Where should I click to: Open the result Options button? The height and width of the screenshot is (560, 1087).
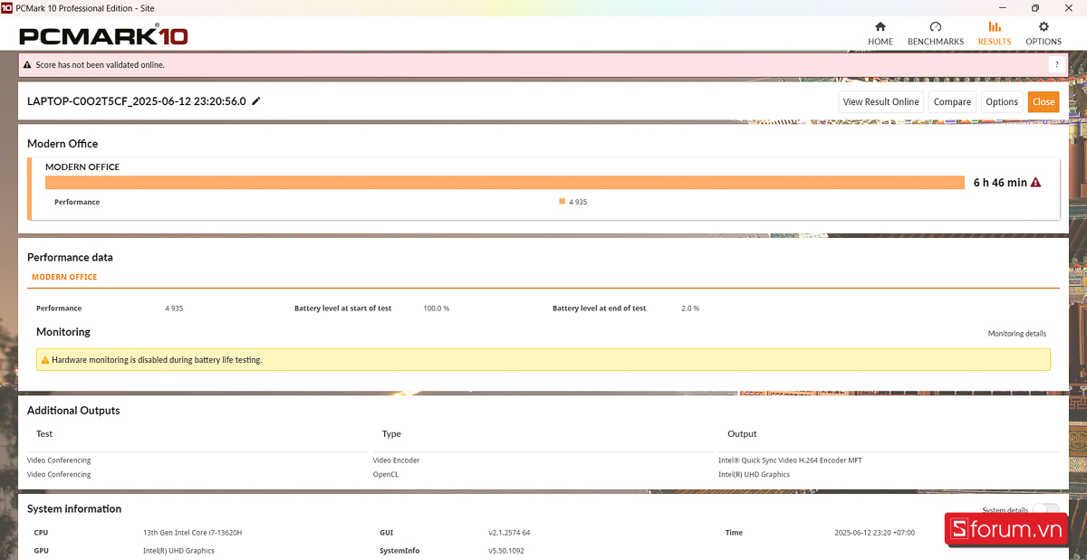[x=1002, y=101]
